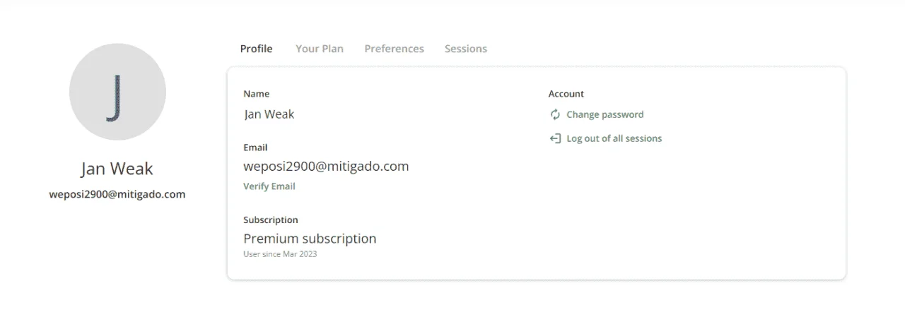Open the Profile tab
This screenshot has width=905, height=324.
point(256,49)
